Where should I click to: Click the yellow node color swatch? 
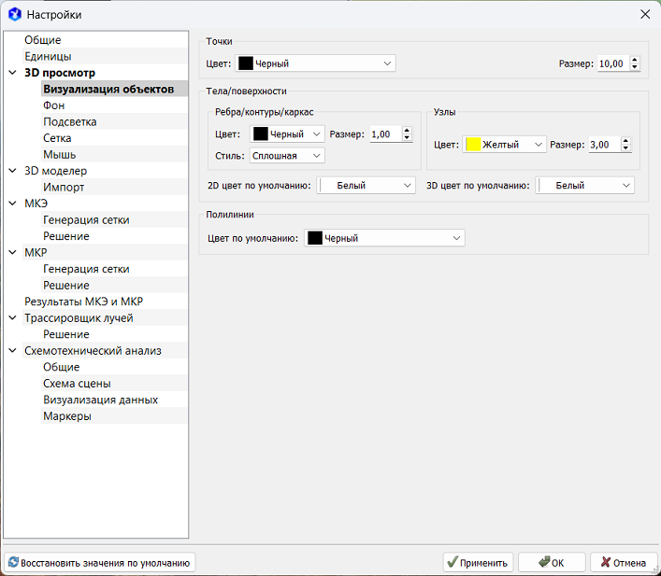pos(473,145)
